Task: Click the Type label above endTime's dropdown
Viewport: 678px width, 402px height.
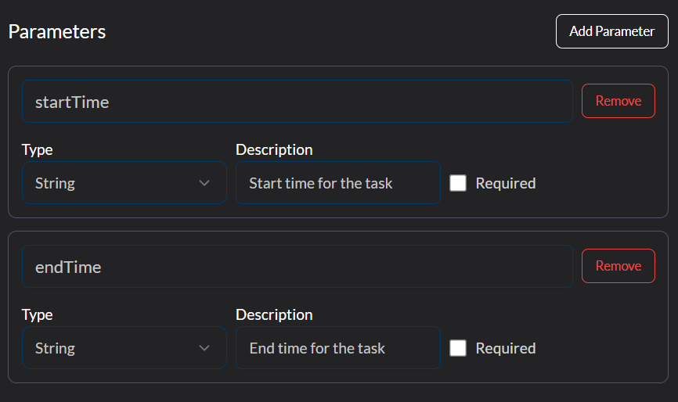Action: 37,314
